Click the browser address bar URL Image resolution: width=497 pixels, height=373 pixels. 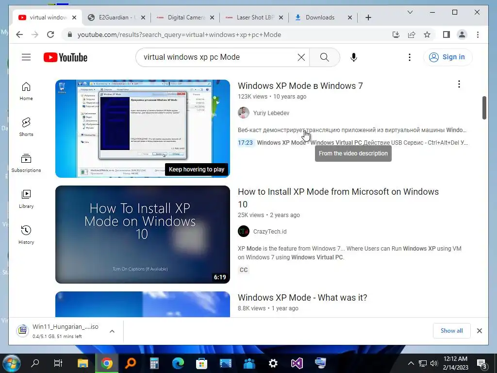click(x=179, y=34)
